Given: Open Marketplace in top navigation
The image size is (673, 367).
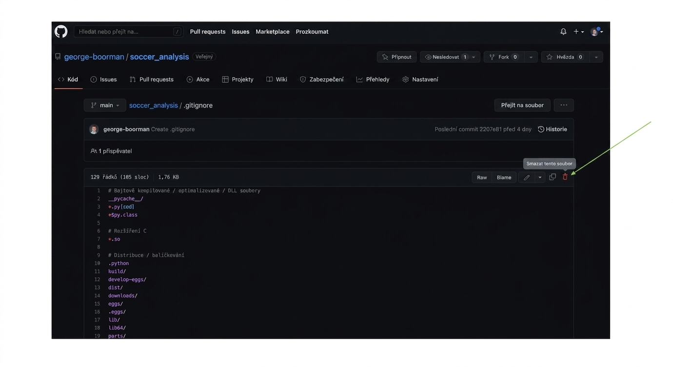Looking at the screenshot, I should point(273,32).
